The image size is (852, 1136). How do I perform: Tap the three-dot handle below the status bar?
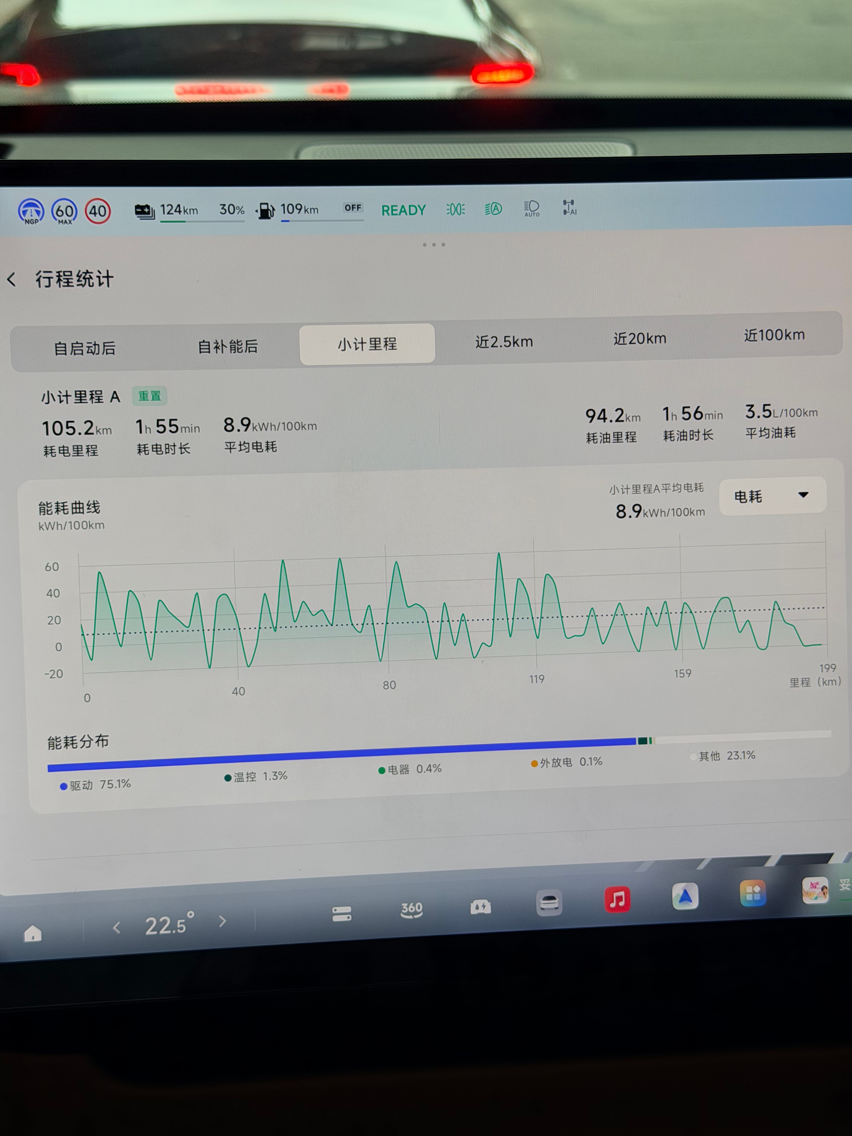coord(434,245)
